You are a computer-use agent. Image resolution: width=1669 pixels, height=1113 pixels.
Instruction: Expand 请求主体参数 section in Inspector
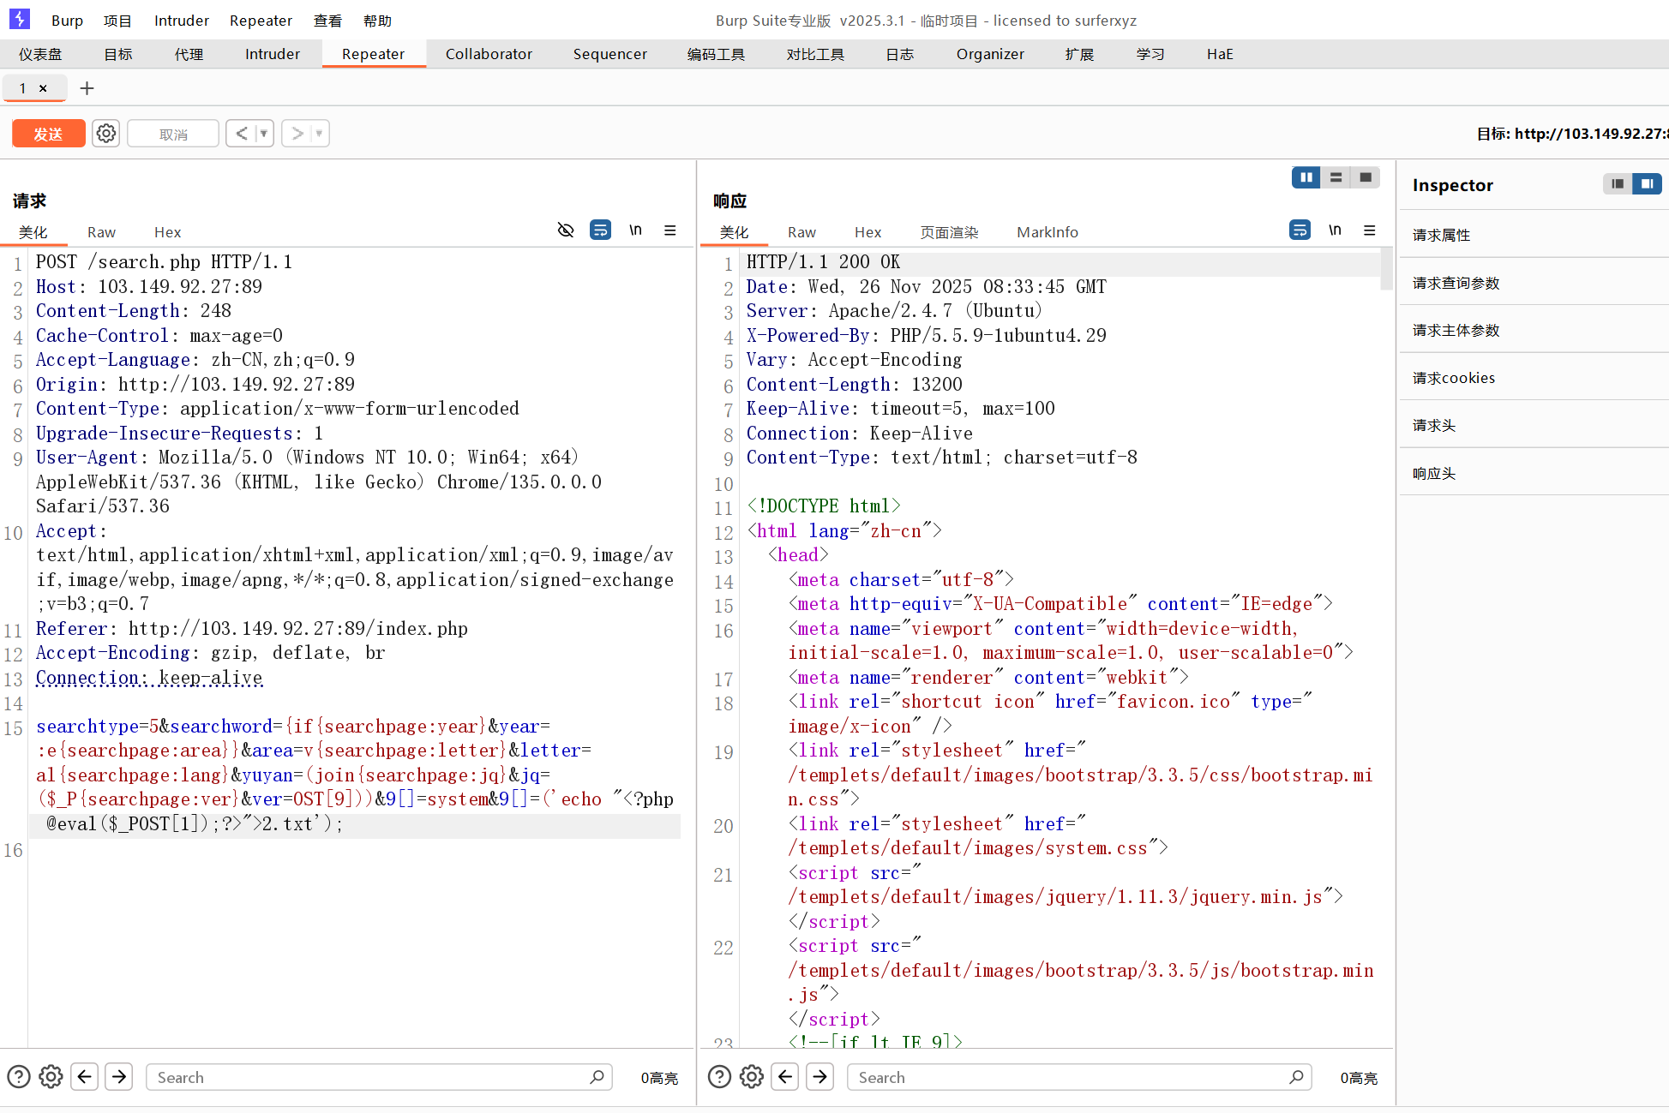(1456, 331)
